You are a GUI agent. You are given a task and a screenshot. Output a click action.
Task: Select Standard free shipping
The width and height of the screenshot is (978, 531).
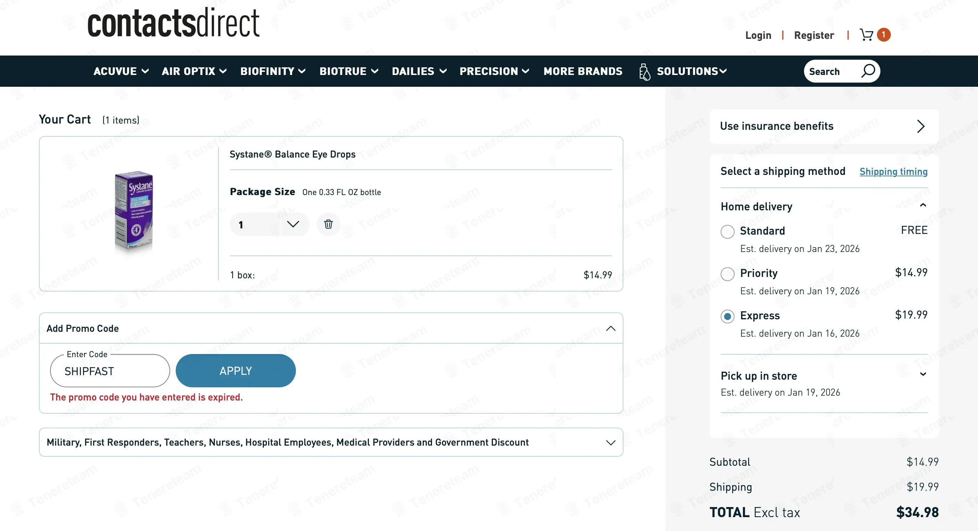pos(727,232)
